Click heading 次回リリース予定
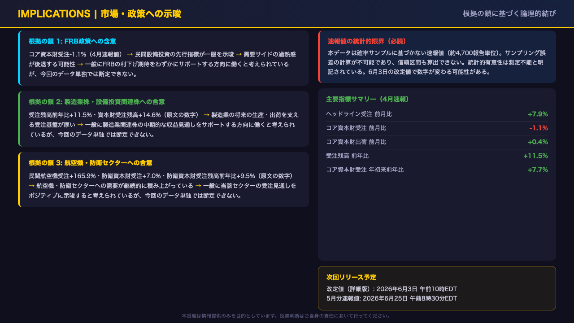Viewport: 574px width, 323px height. click(351, 277)
